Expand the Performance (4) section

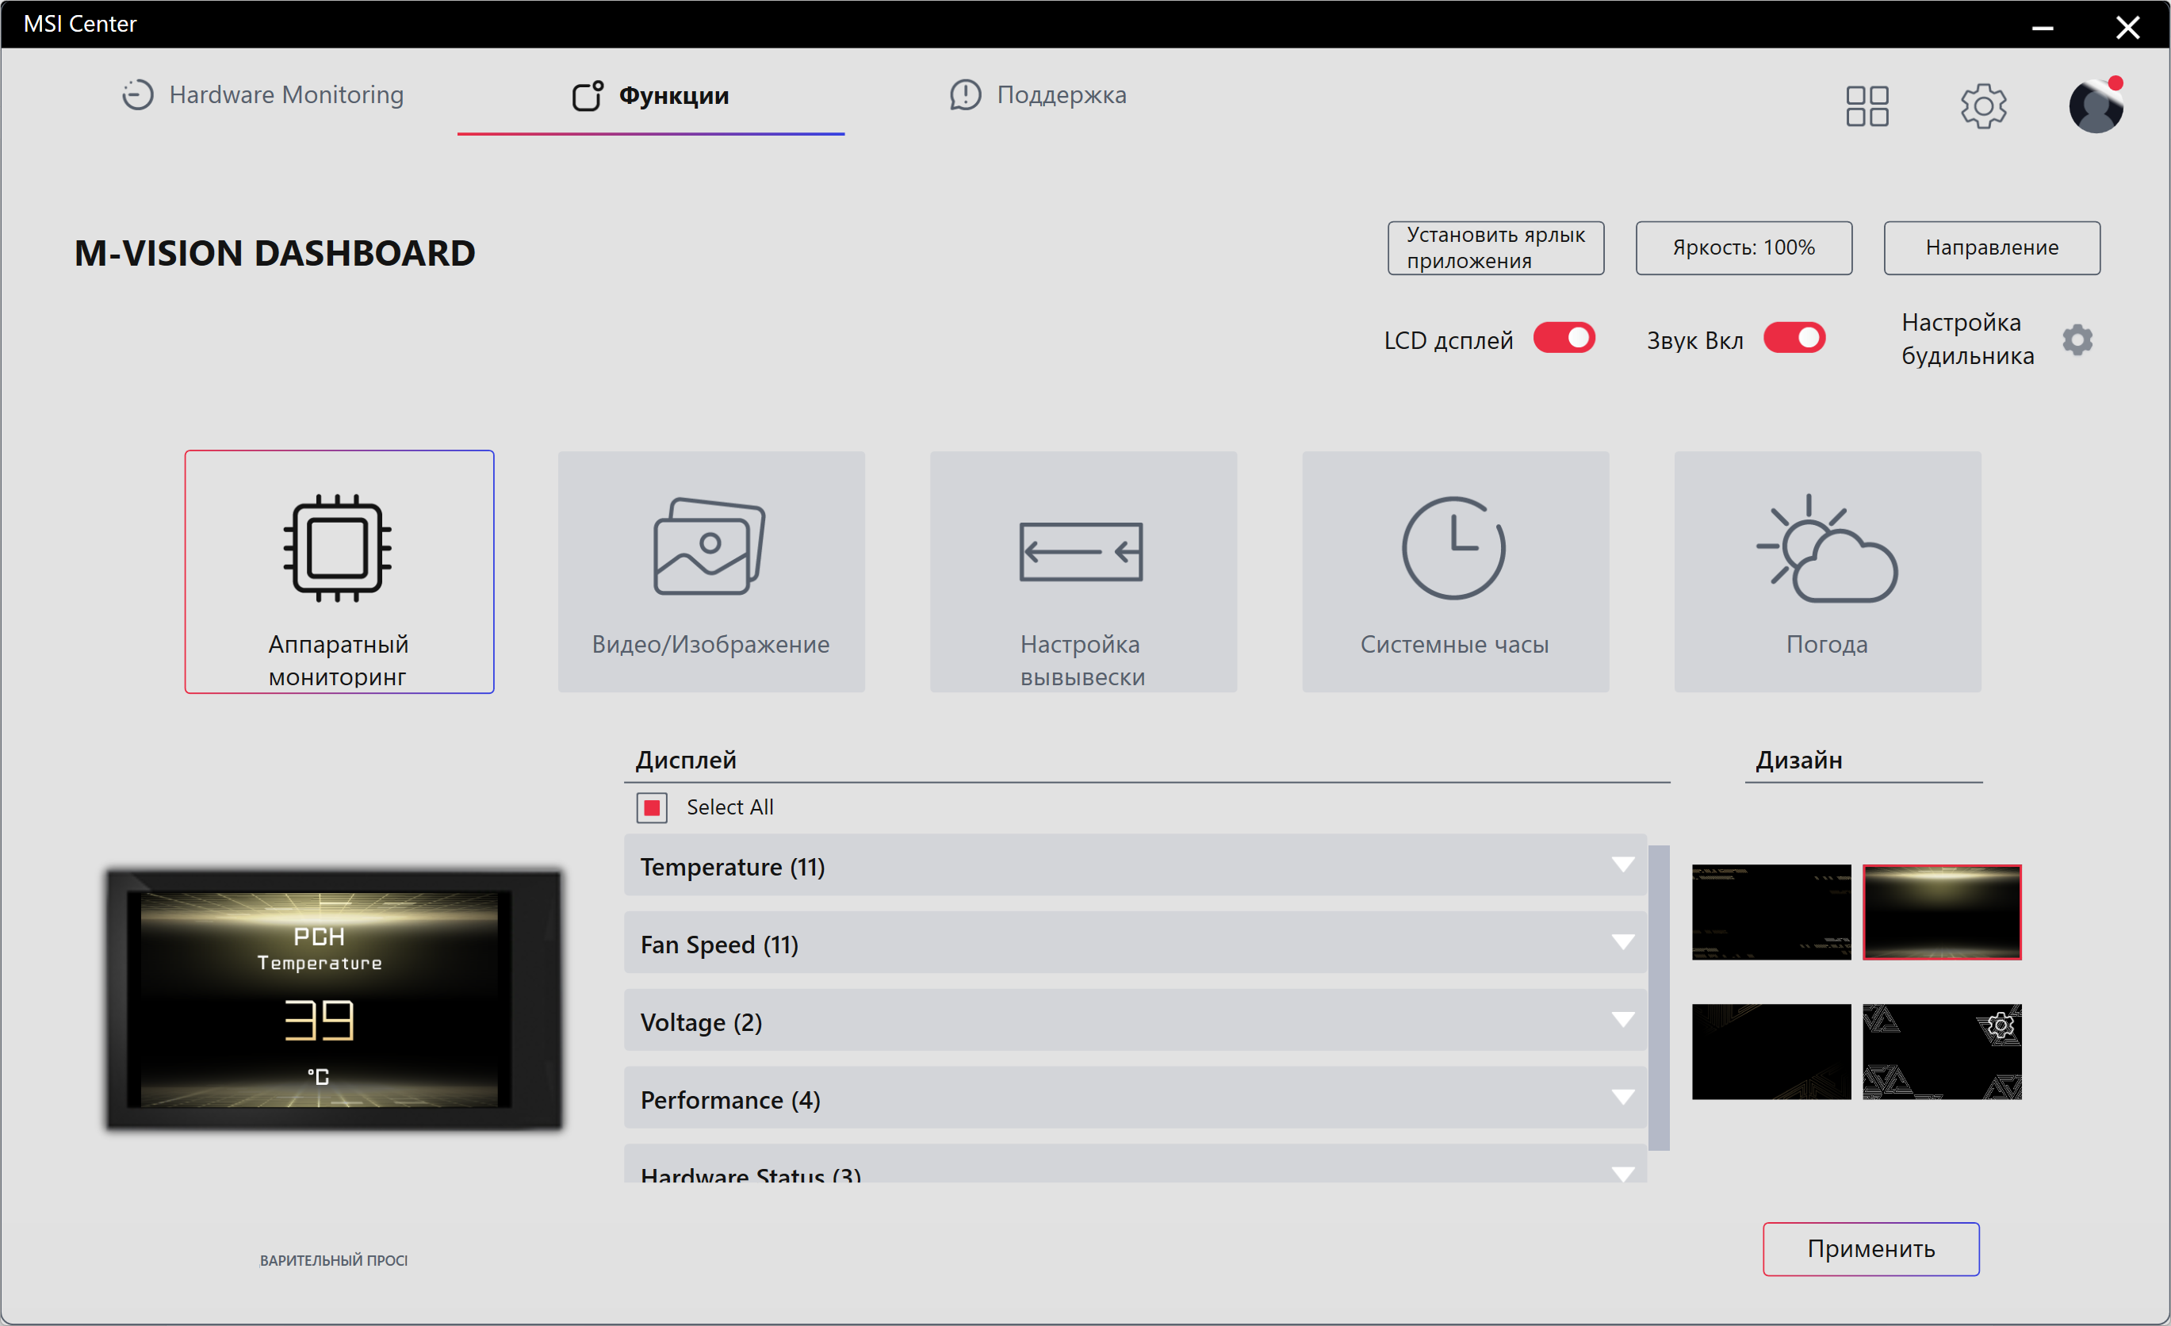click(1135, 1098)
